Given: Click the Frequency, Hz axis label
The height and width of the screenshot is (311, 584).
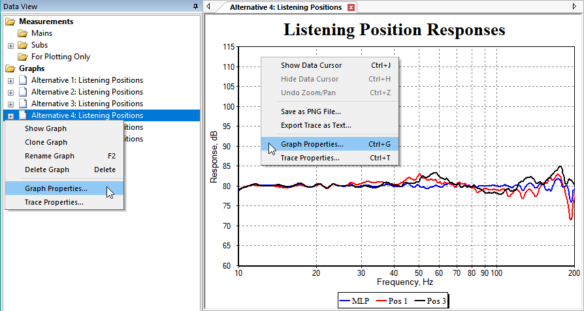Looking at the screenshot, I should coord(405,282).
